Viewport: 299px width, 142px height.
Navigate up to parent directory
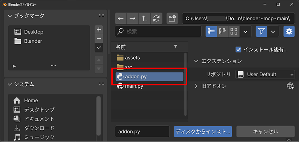[x=144, y=19]
